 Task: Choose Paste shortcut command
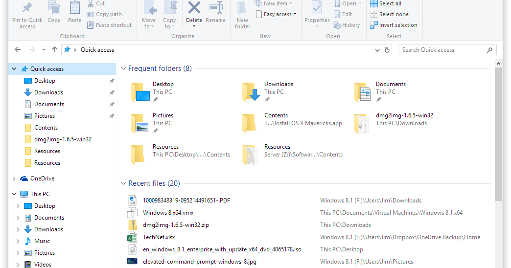pyautogui.click(x=110, y=25)
